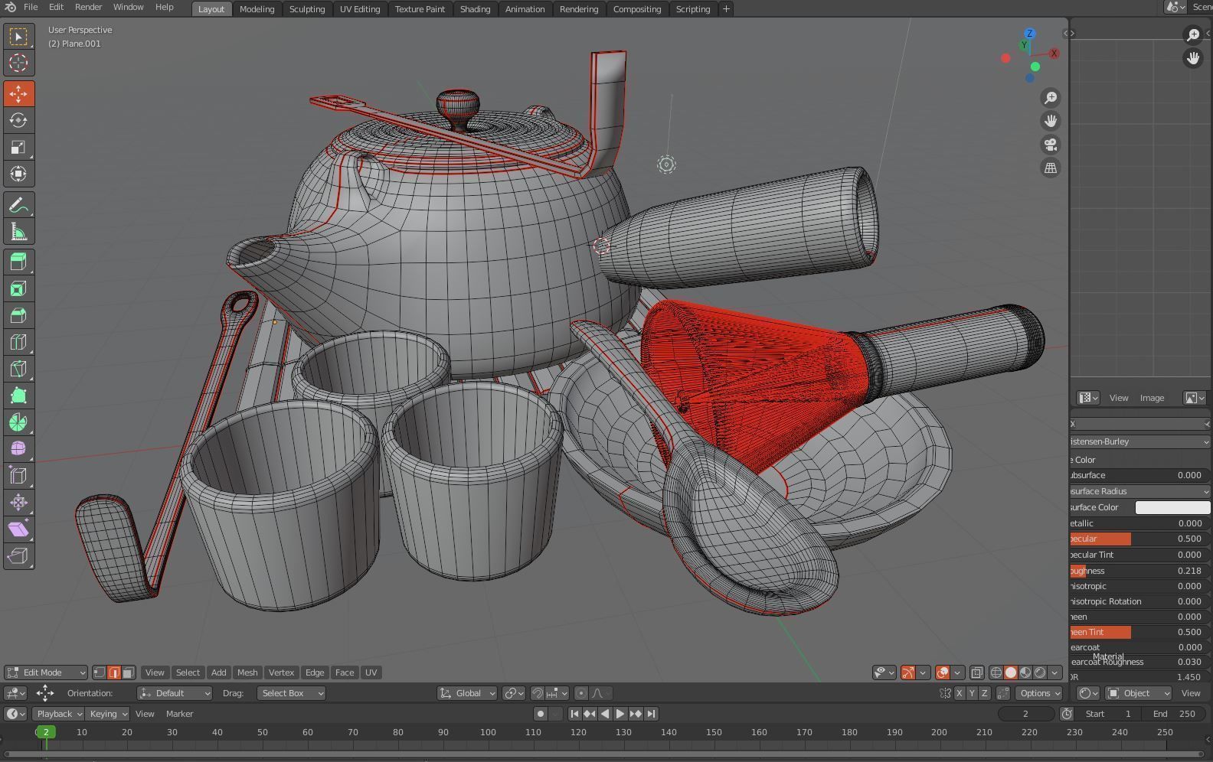Jump to the first frame
The image size is (1213, 762).
click(574, 714)
